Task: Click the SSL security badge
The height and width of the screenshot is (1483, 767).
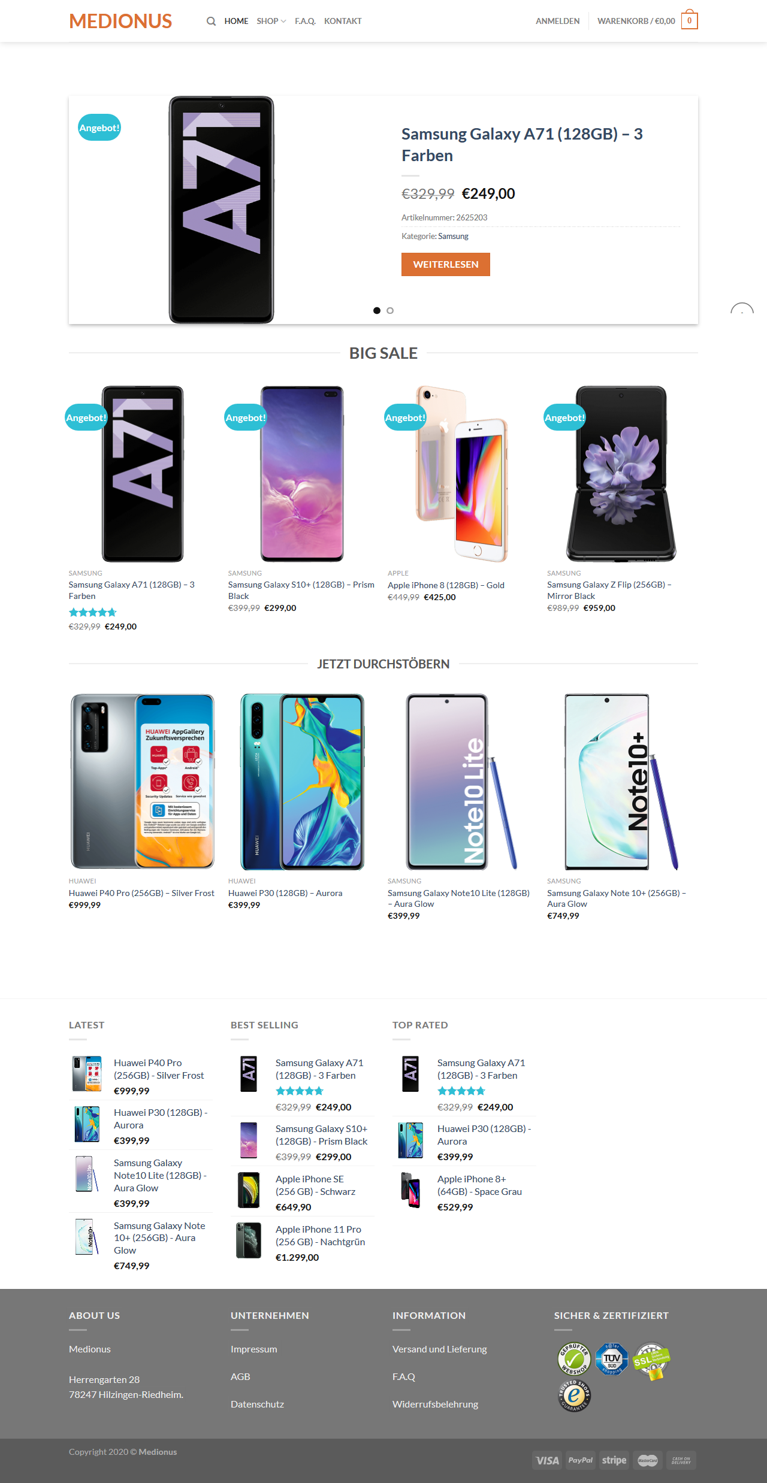Action: click(651, 1361)
